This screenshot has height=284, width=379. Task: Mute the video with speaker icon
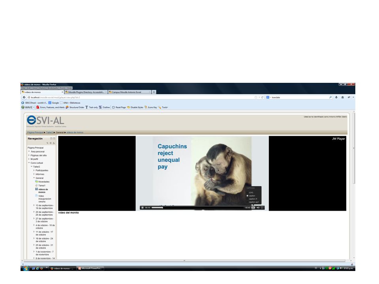tap(258, 208)
